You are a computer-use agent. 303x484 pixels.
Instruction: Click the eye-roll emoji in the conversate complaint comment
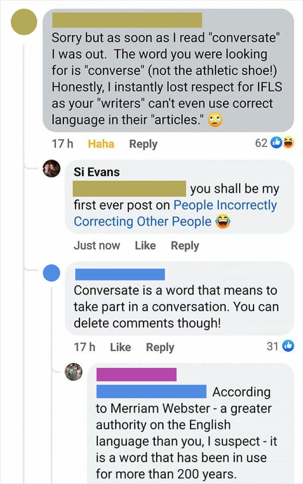[x=216, y=120]
